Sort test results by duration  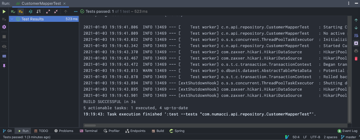(38, 11)
